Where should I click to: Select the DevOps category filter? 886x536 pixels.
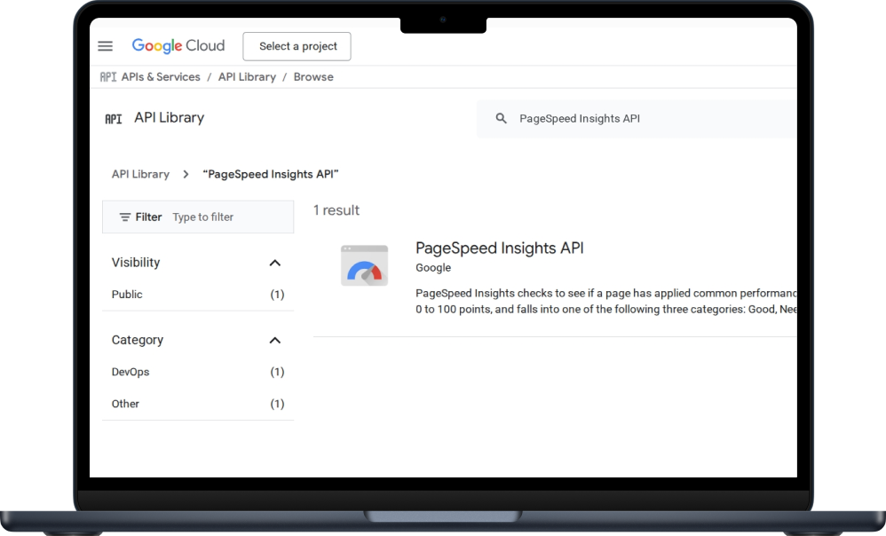click(198, 372)
